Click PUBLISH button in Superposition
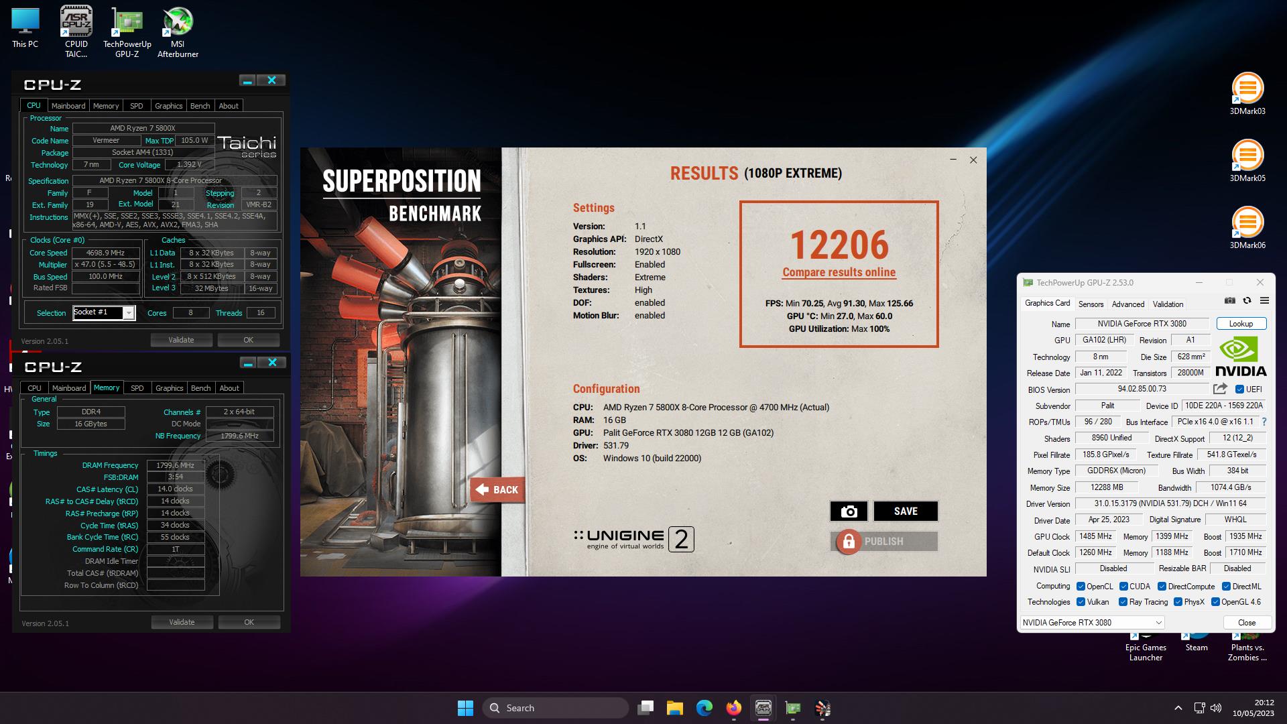This screenshot has height=724, width=1287. click(x=884, y=542)
